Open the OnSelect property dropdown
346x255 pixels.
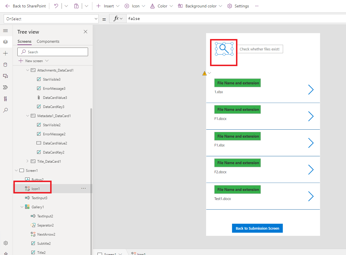click(95, 18)
